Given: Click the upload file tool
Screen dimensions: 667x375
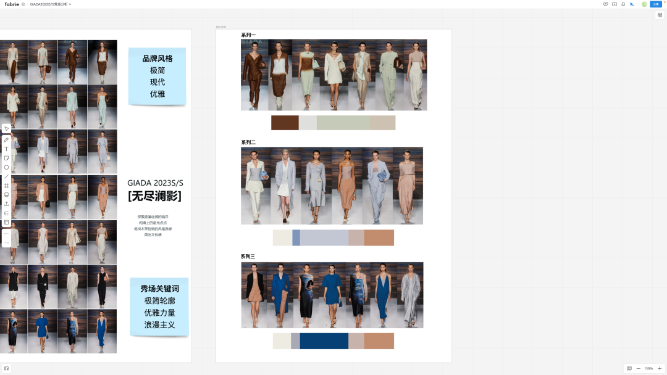Looking at the screenshot, I should click(6, 204).
